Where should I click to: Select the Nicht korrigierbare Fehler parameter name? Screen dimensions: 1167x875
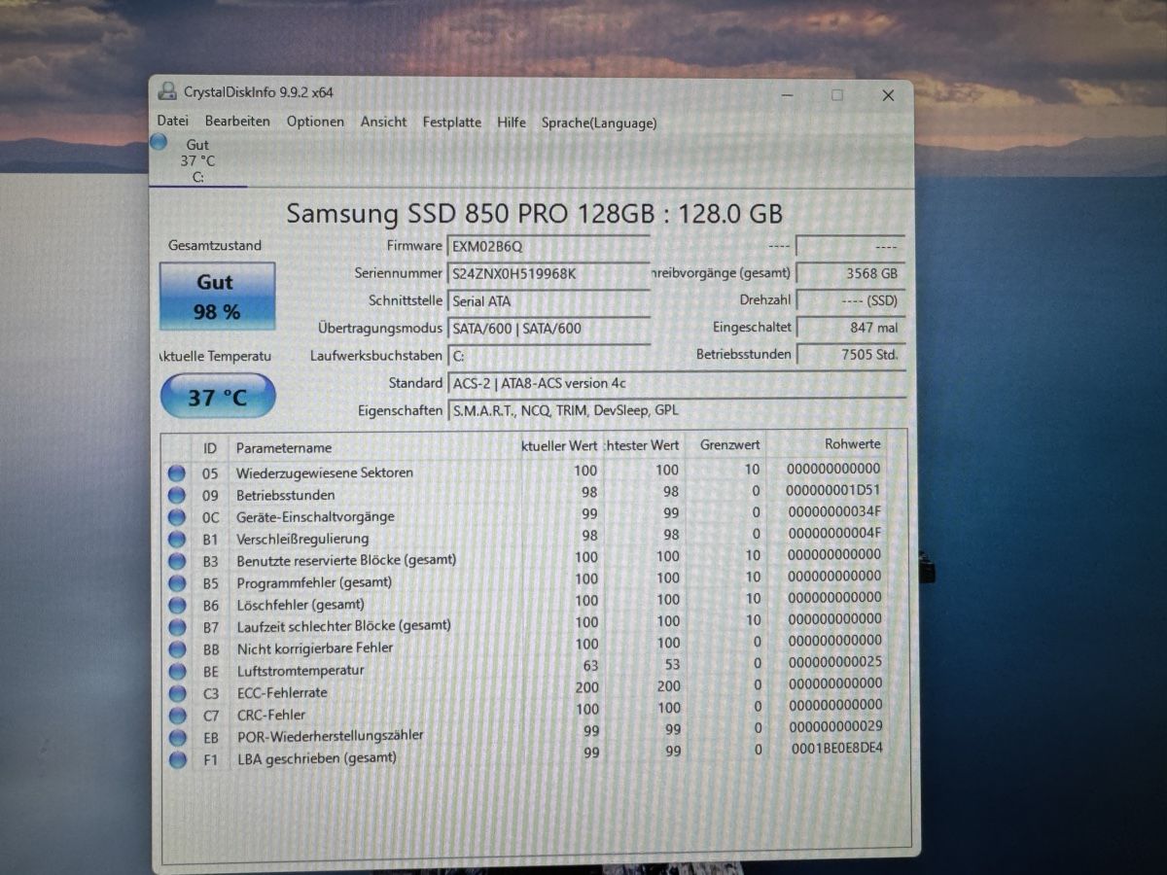point(315,647)
